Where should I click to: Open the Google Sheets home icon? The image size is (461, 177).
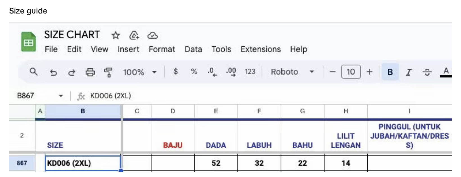(x=28, y=42)
